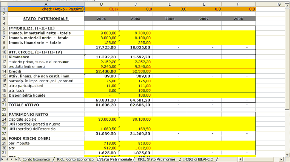
Task: Click the 2007 year header cell
Action: 204,18
